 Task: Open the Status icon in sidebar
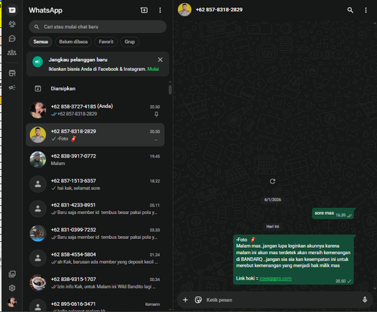(x=12, y=24)
